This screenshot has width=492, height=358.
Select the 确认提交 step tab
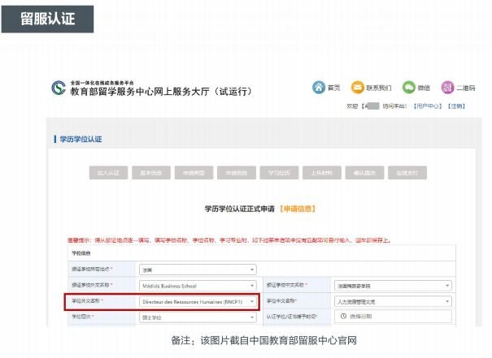[364, 173]
